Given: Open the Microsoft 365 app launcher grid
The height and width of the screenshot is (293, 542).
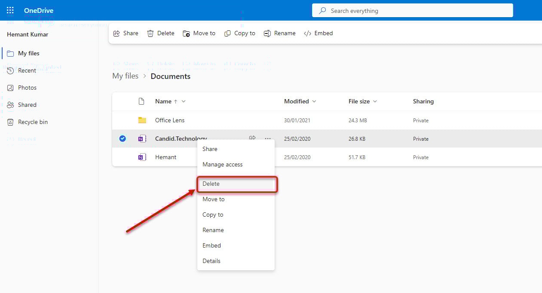Looking at the screenshot, I should 9,10.
